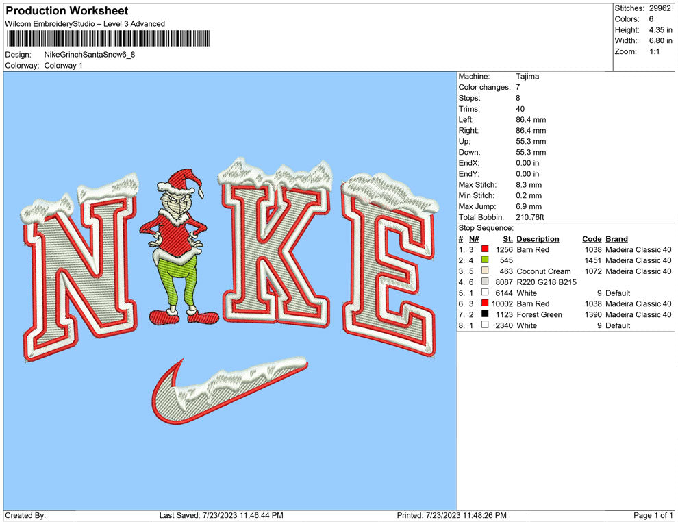Click 'R220 G218 B215' description text
The width and height of the screenshot is (678, 522).
click(547, 282)
